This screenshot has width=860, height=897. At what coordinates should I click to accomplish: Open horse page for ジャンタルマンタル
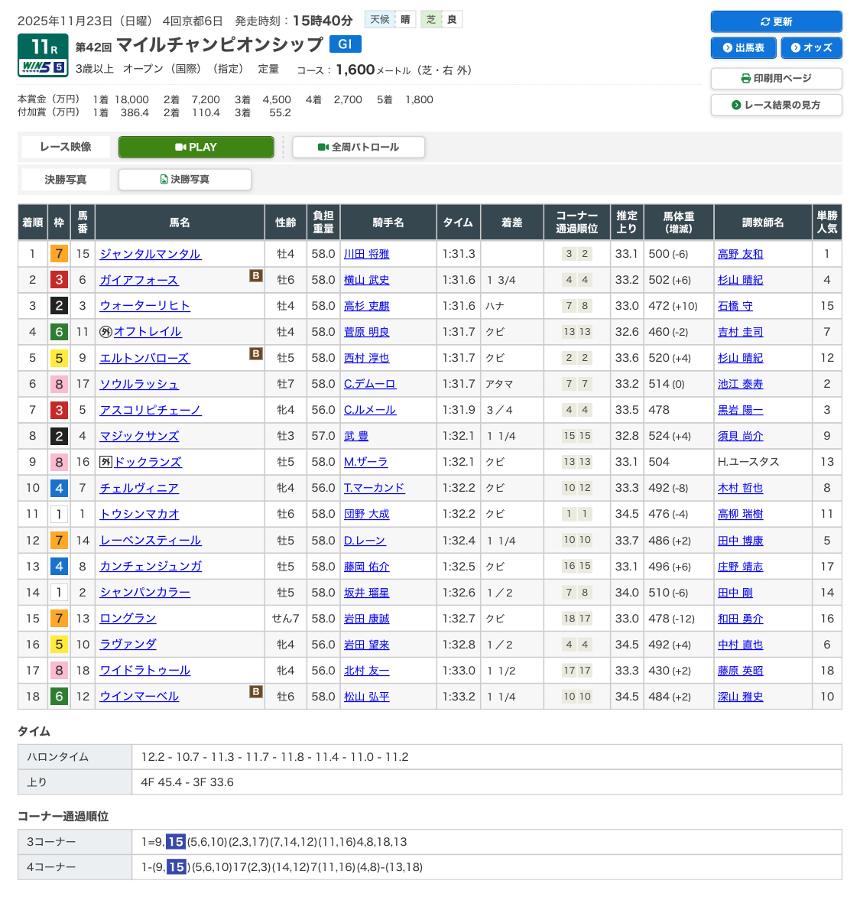coord(150,254)
